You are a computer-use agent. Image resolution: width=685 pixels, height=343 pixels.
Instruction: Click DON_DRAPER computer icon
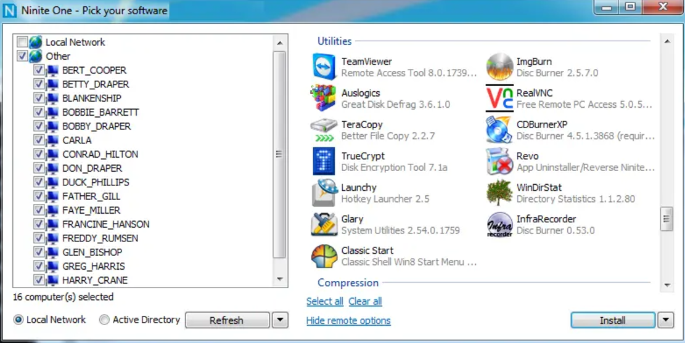coord(52,168)
